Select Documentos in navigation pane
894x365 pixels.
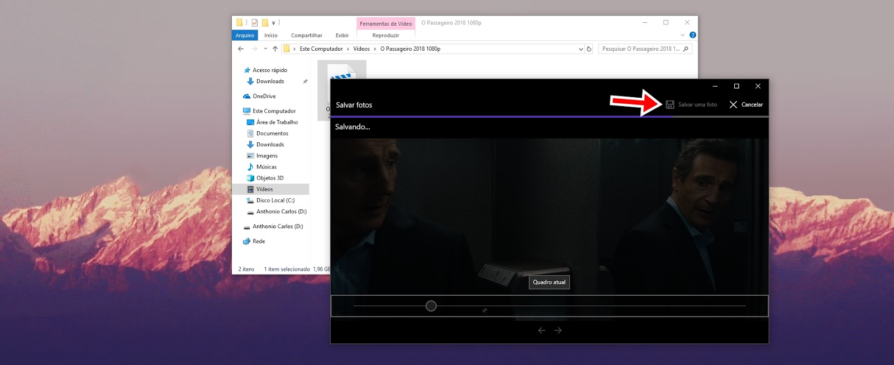click(x=272, y=133)
